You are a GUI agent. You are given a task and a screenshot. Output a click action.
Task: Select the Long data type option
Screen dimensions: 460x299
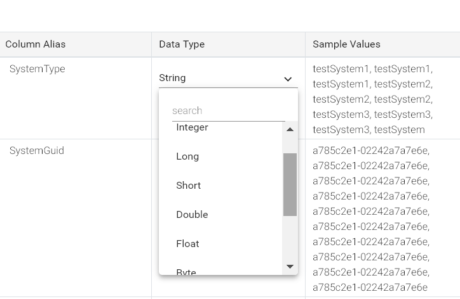click(187, 156)
